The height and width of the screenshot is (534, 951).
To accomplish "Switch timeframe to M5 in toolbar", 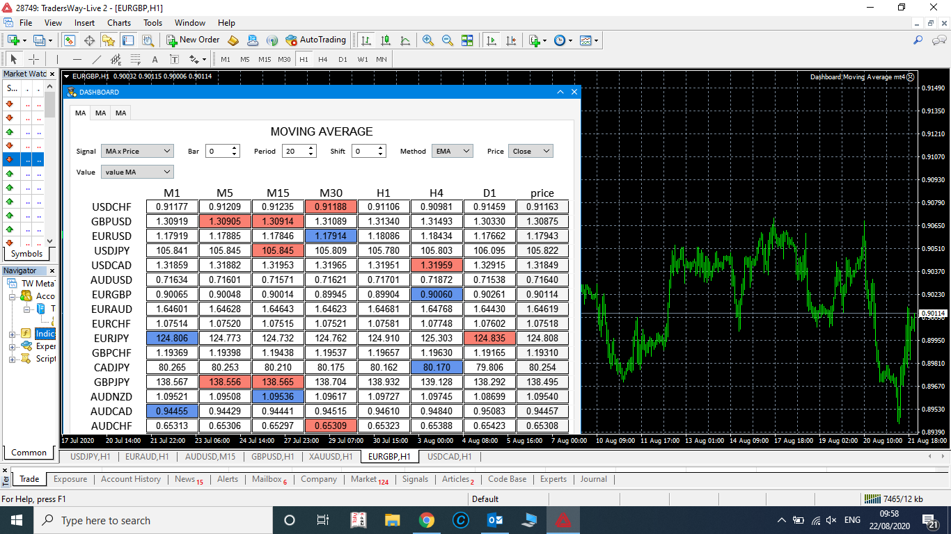I will coord(245,60).
